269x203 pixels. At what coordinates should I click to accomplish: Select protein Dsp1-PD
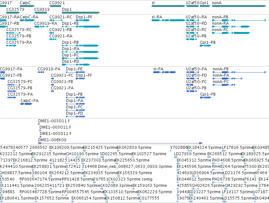pos(76,117)
